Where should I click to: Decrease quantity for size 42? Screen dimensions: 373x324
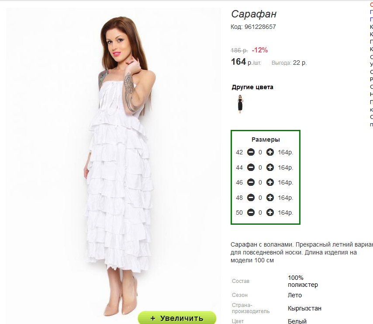click(x=251, y=152)
